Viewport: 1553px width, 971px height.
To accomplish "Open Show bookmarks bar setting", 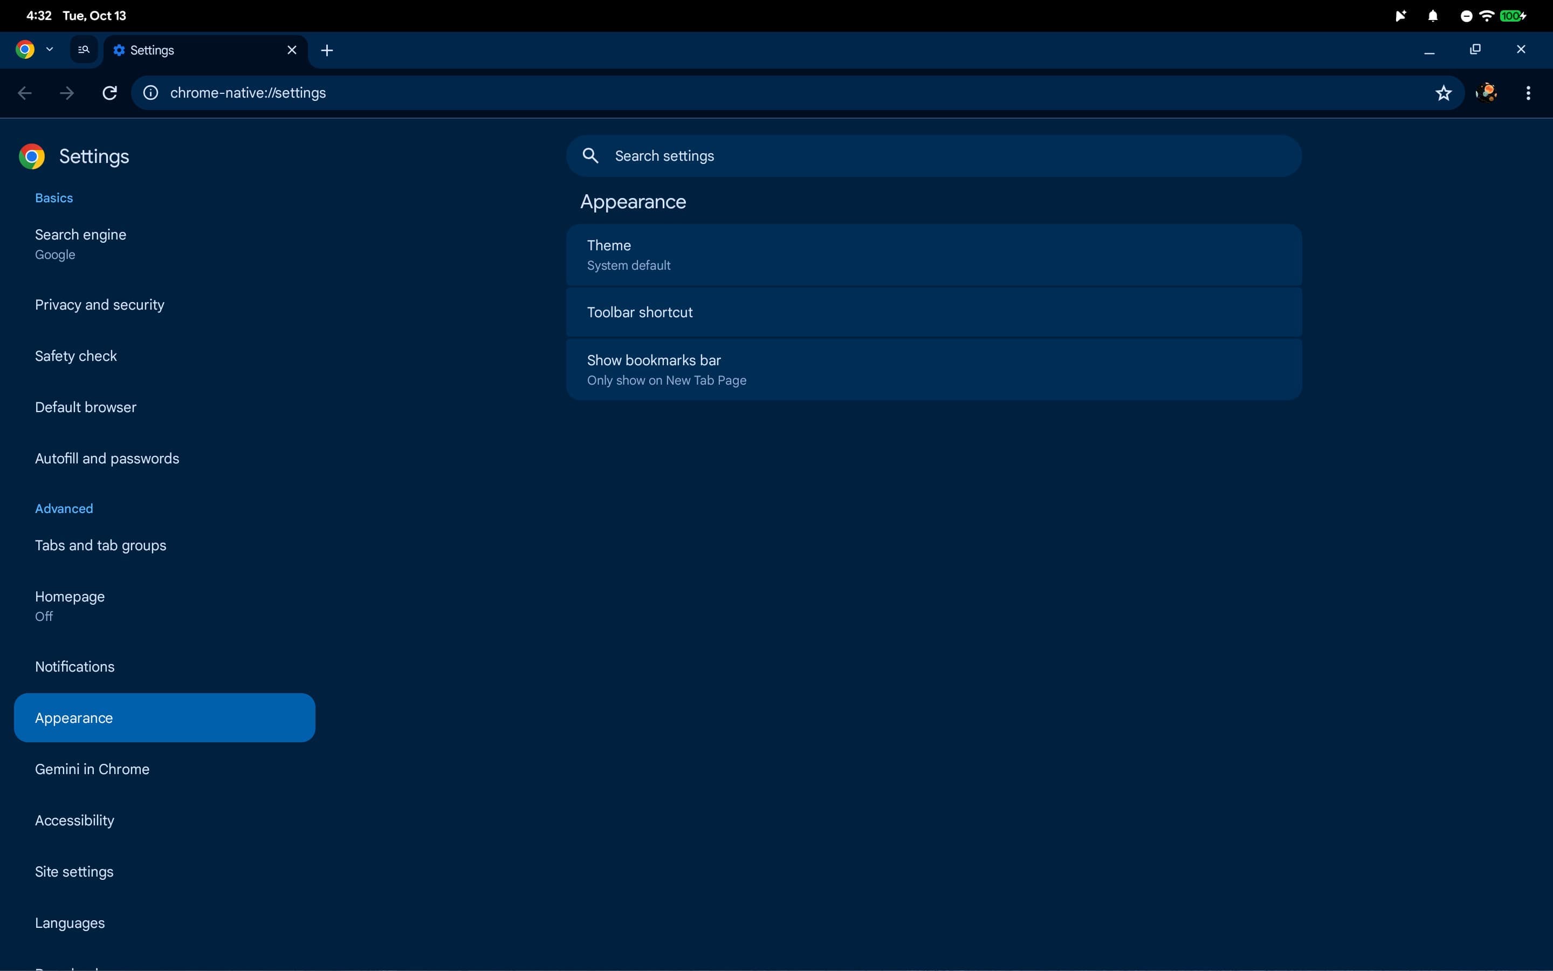I will coord(934,370).
